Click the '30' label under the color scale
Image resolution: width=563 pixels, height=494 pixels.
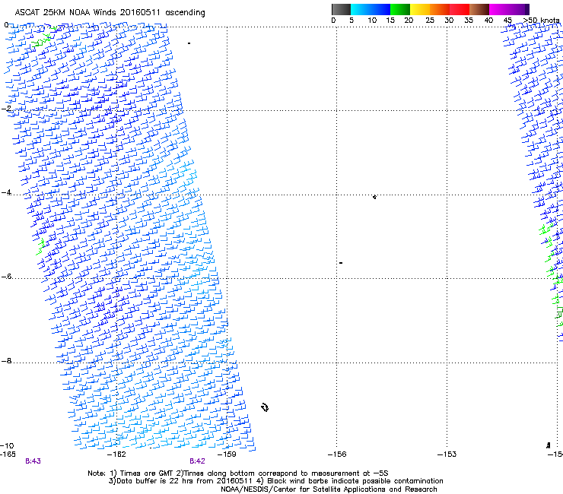449,21
